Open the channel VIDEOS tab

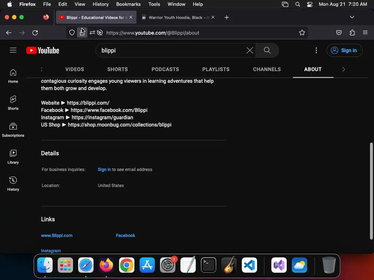point(75,69)
